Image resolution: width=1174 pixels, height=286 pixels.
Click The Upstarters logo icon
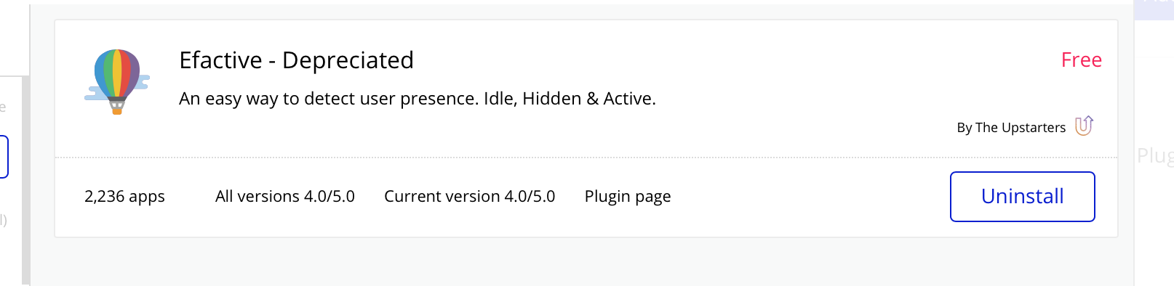1084,126
